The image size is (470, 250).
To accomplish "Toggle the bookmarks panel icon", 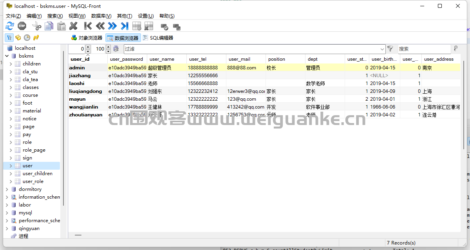I will click(18, 38).
